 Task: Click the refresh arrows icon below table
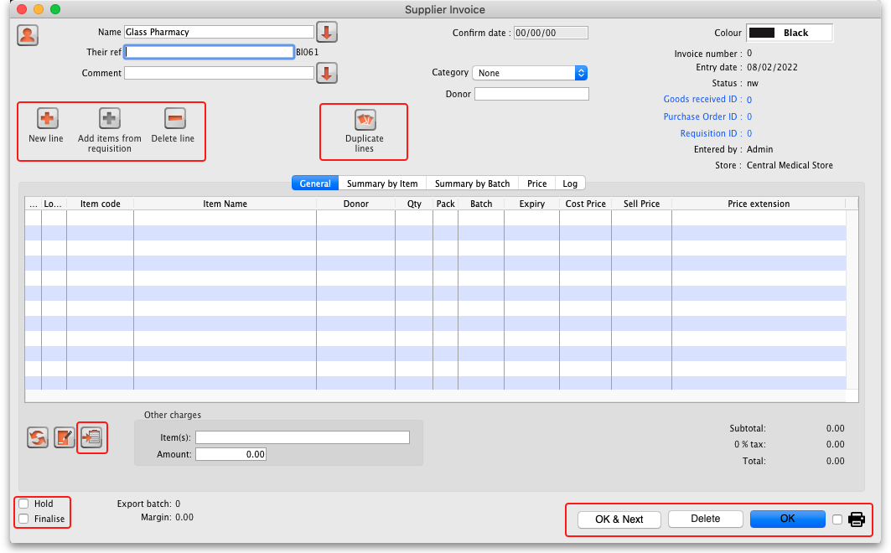(x=38, y=437)
